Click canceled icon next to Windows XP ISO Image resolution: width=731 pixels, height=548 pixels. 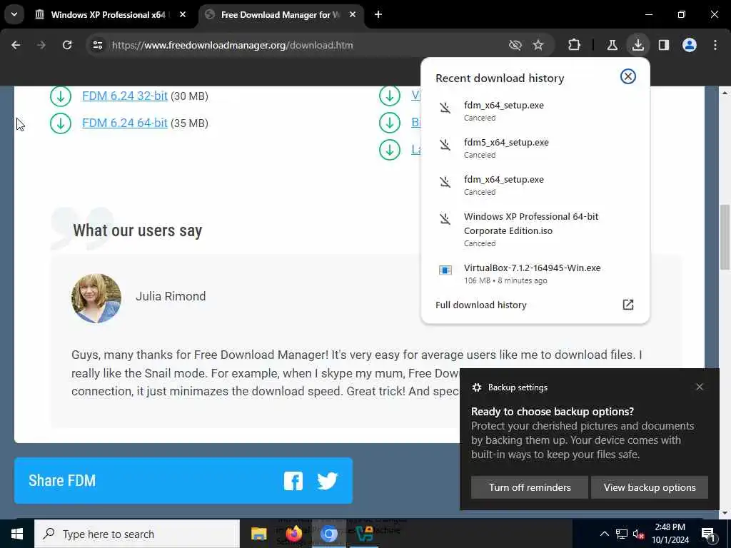[x=445, y=218]
